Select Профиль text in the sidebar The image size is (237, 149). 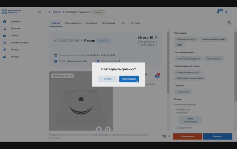click(x=16, y=28)
